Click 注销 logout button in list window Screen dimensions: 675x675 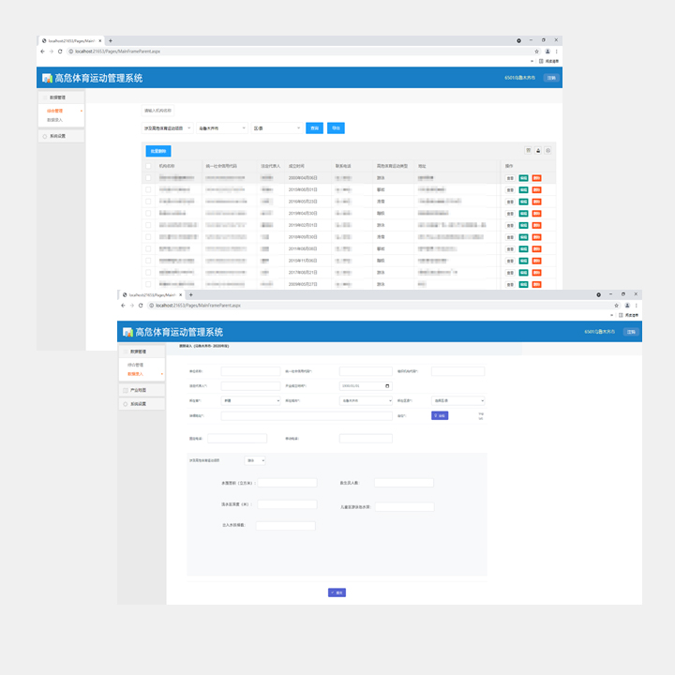pyautogui.click(x=551, y=78)
